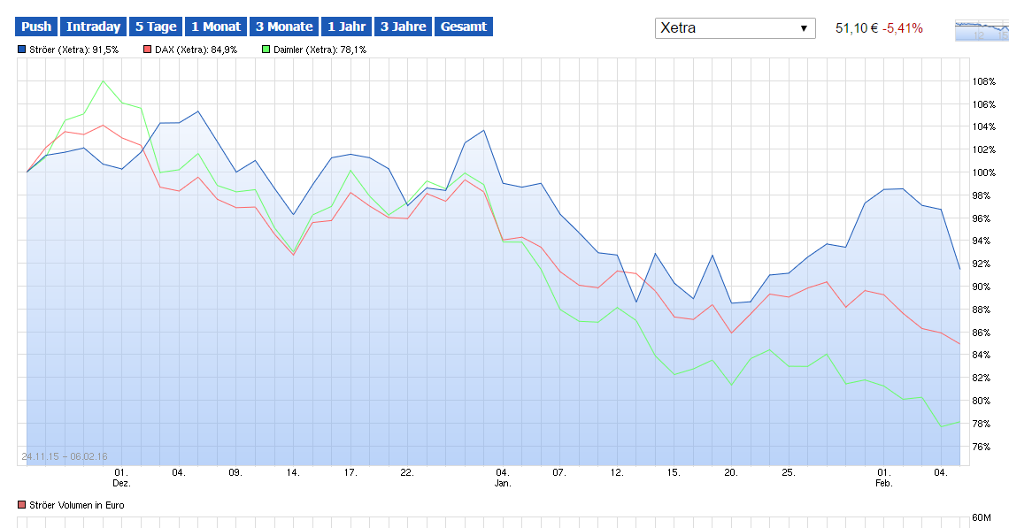Click the Push button
Viewport: 1009px width, 528px height.
coord(36,27)
